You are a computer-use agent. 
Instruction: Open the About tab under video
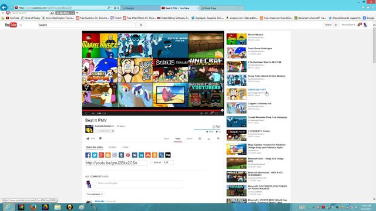(x=166, y=139)
